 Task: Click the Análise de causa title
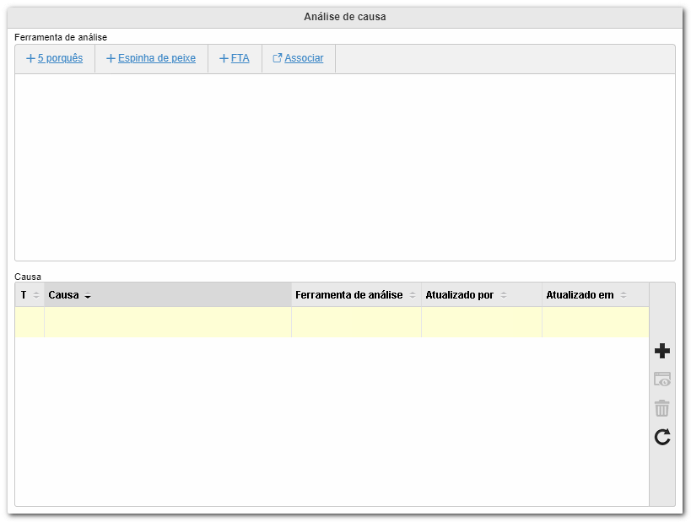pos(345,17)
